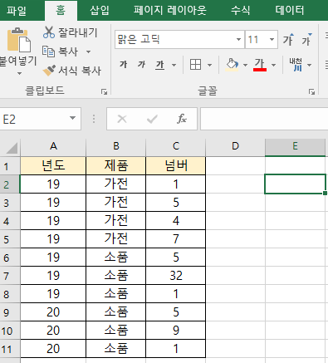
Task: Click cell B2 containing 가전
Action: click(x=116, y=184)
